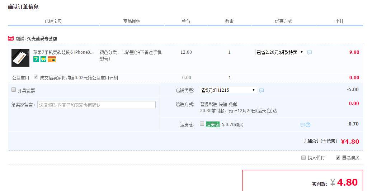Click chat bubble icon in shipping insurance row
The image size is (372, 191).
pos(302,125)
